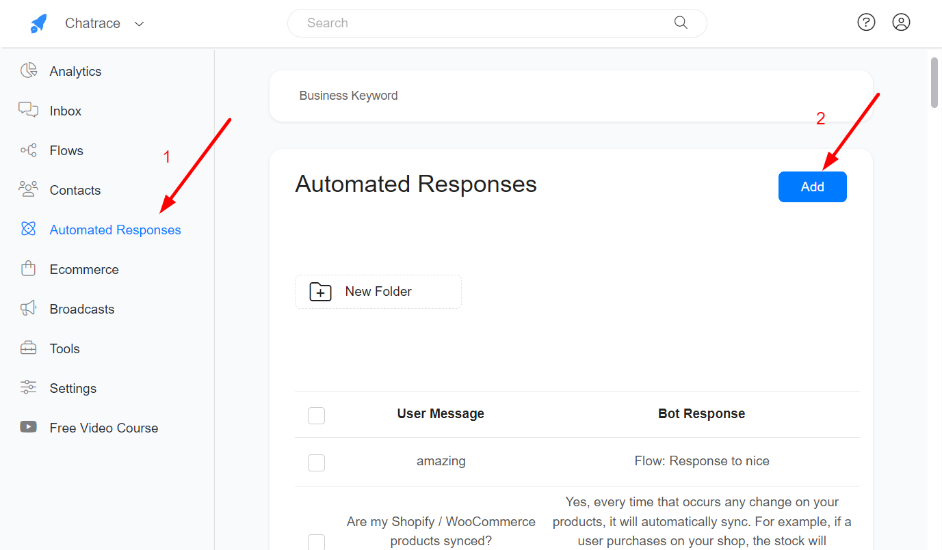Select the Automated Responses infinity icon
This screenshot has height=550, width=942.
pyautogui.click(x=28, y=229)
